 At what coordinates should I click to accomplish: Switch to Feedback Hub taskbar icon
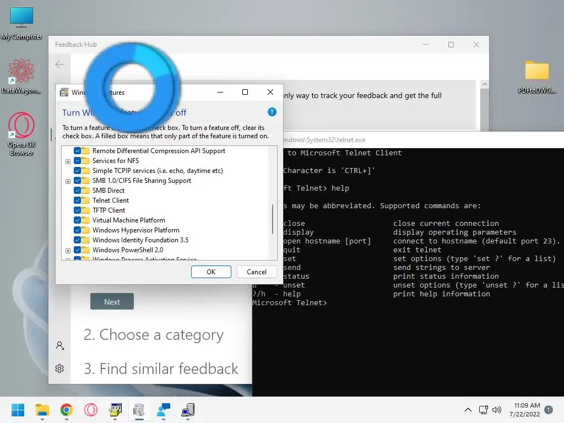[x=164, y=410]
